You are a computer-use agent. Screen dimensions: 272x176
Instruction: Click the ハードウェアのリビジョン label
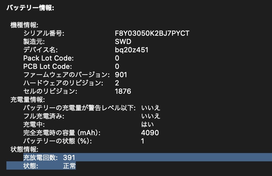coord(63,83)
